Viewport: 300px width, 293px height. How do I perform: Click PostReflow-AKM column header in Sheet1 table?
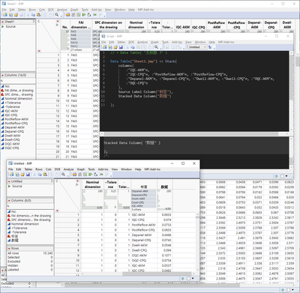tap(217, 25)
